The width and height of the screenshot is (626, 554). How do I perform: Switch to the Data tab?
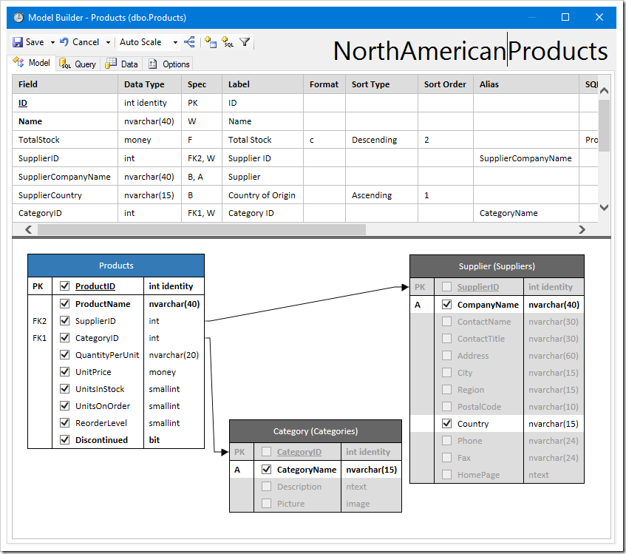(122, 64)
